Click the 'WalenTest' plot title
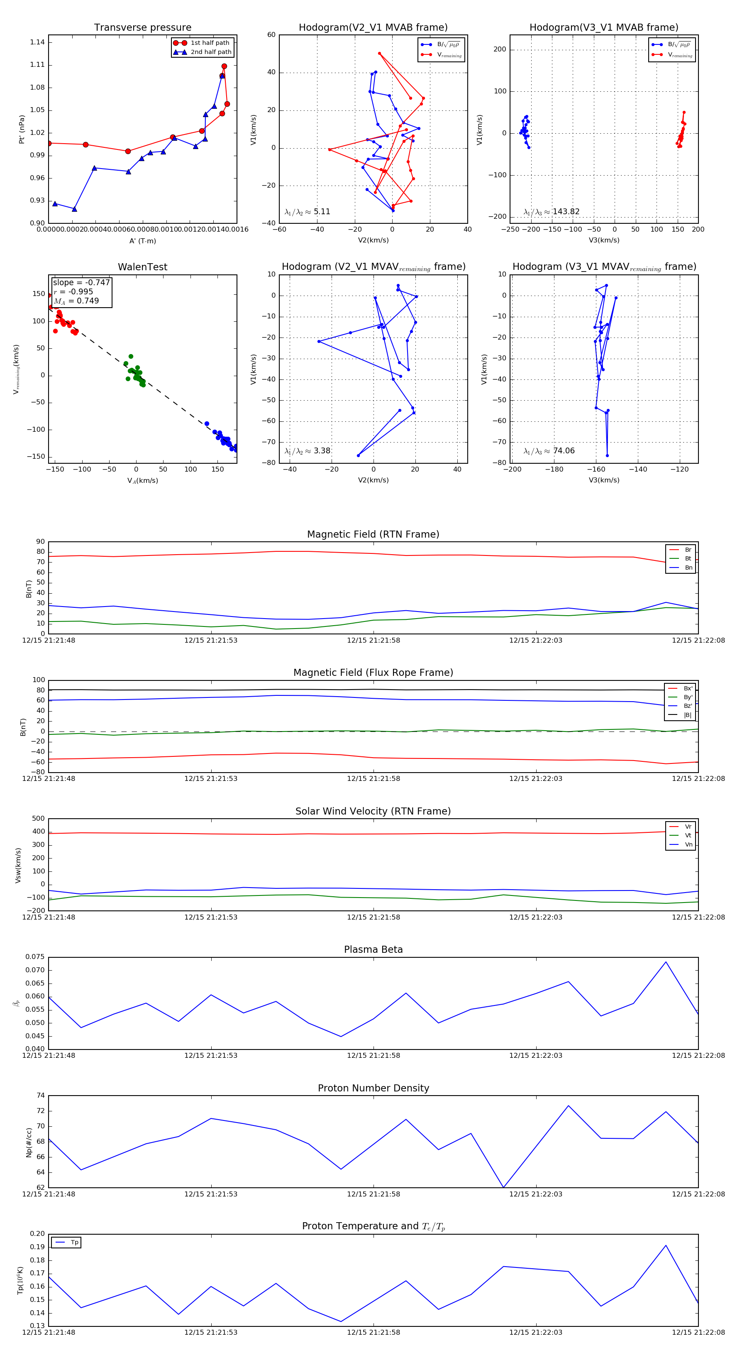This screenshot has width=747, height=1370. point(142,267)
